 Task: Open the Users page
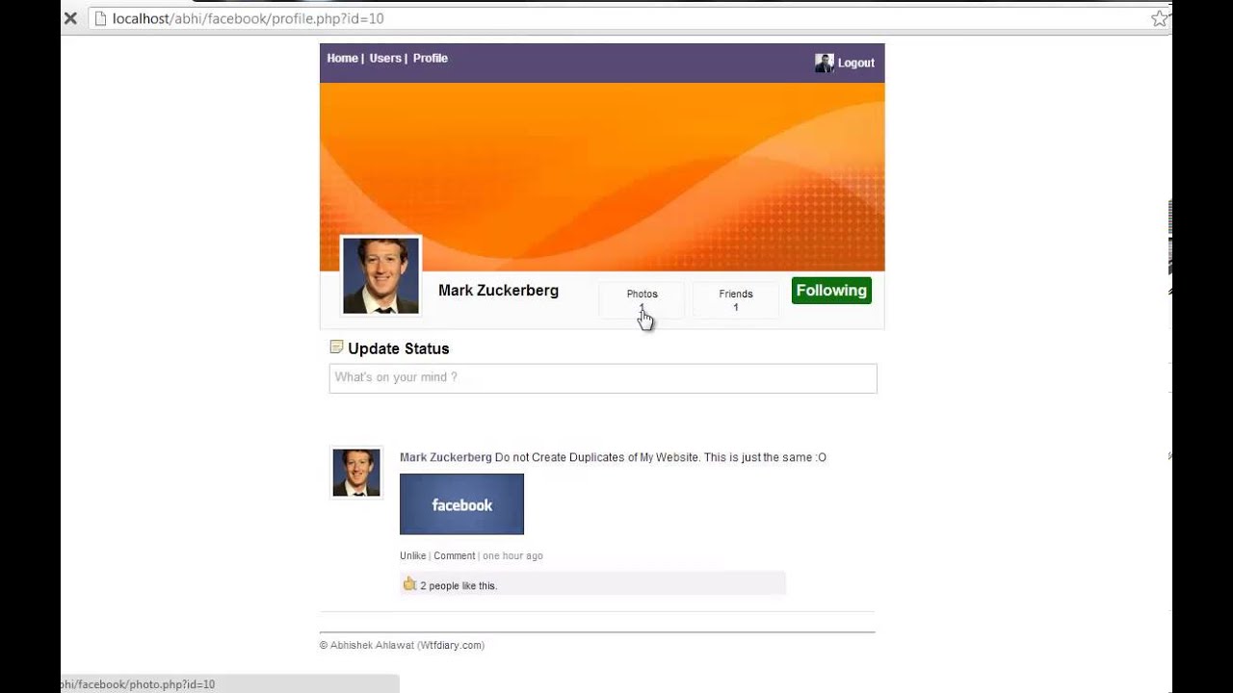[x=385, y=58]
